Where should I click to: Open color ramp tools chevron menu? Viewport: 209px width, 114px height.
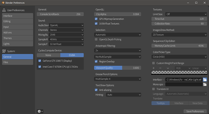168,68
